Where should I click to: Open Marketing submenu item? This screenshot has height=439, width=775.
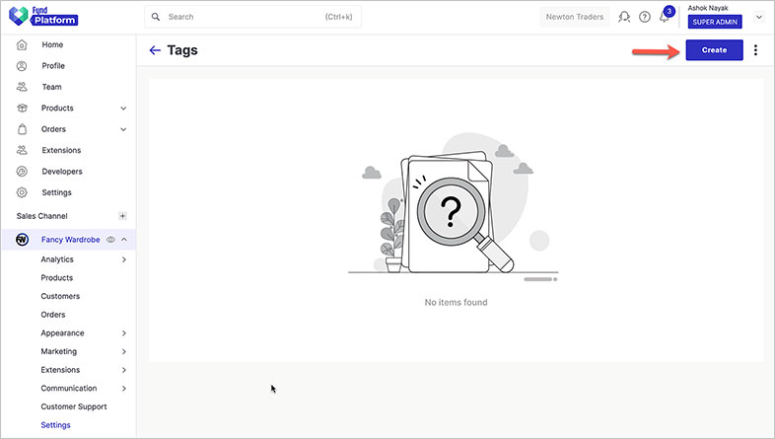(x=59, y=351)
